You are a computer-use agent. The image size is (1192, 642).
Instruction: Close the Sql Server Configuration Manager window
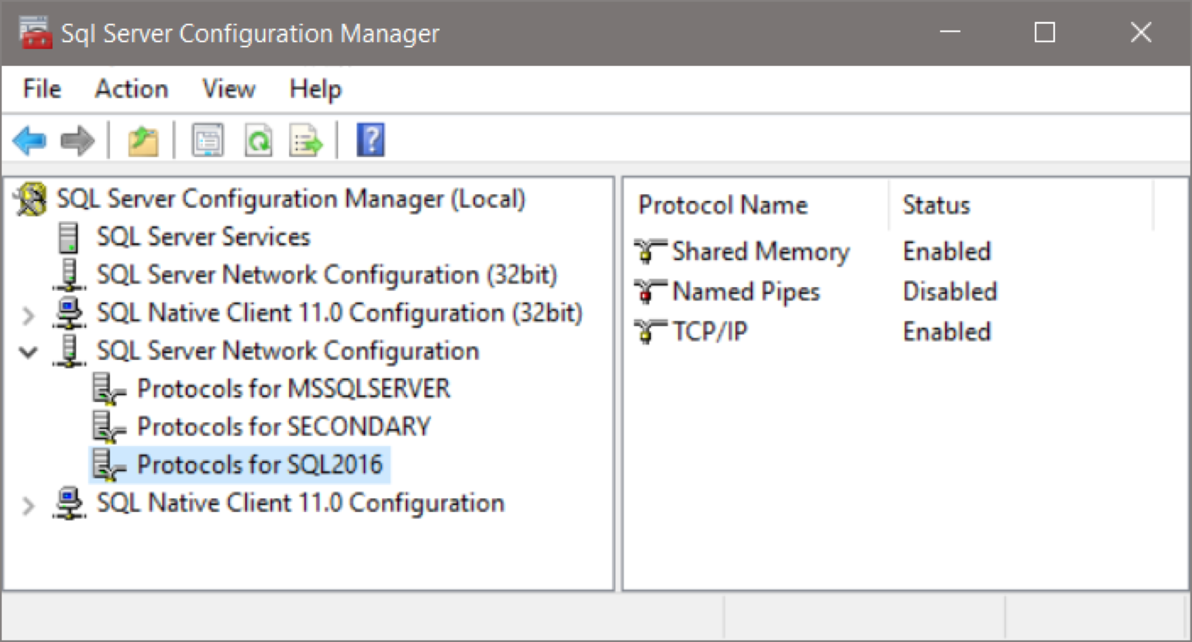[x=1141, y=32]
